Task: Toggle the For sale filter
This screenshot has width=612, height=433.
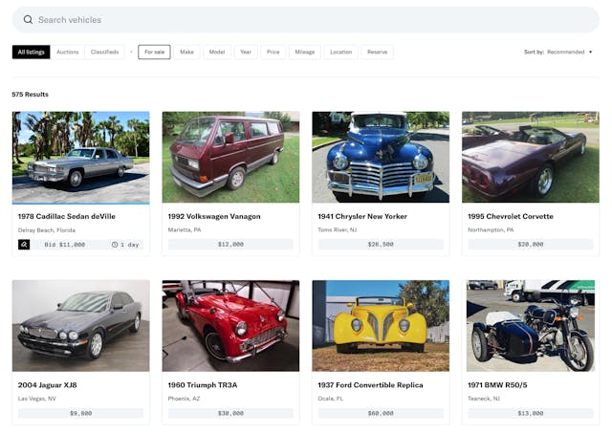Action: click(x=154, y=52)
